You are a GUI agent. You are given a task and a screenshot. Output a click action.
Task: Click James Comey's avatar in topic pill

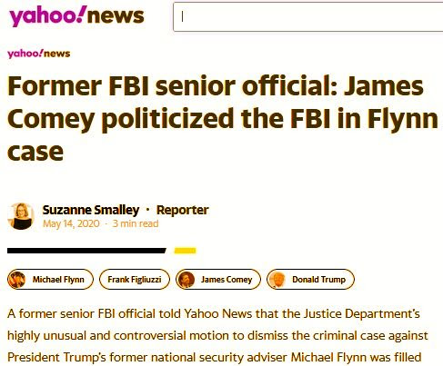(186, 279)
